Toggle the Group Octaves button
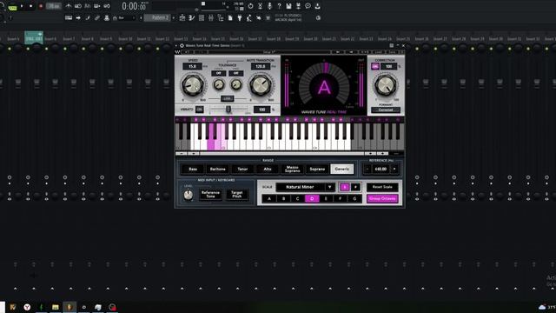The width and height of the screenshot is (556, 313). click(x=382, y=198)
